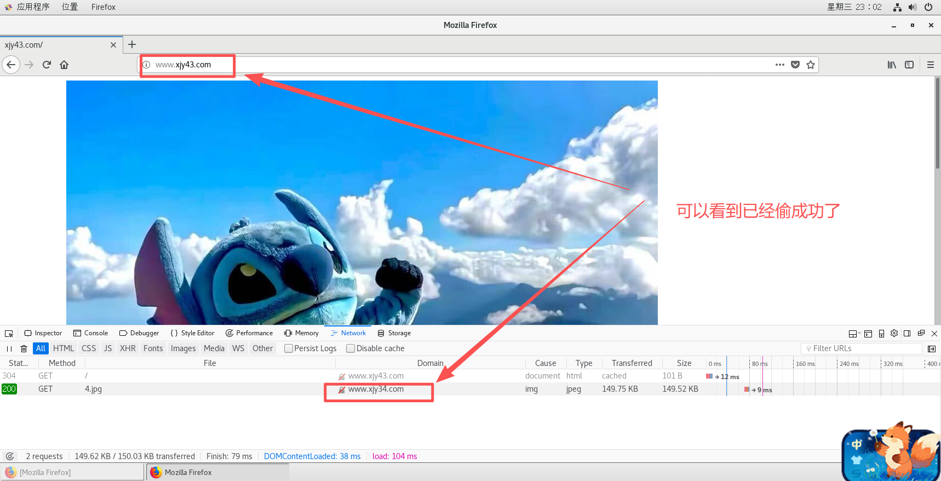Switch to Mozilla Firefox taskbar window
Screen dimensions: 941x481
coord(217,472)
